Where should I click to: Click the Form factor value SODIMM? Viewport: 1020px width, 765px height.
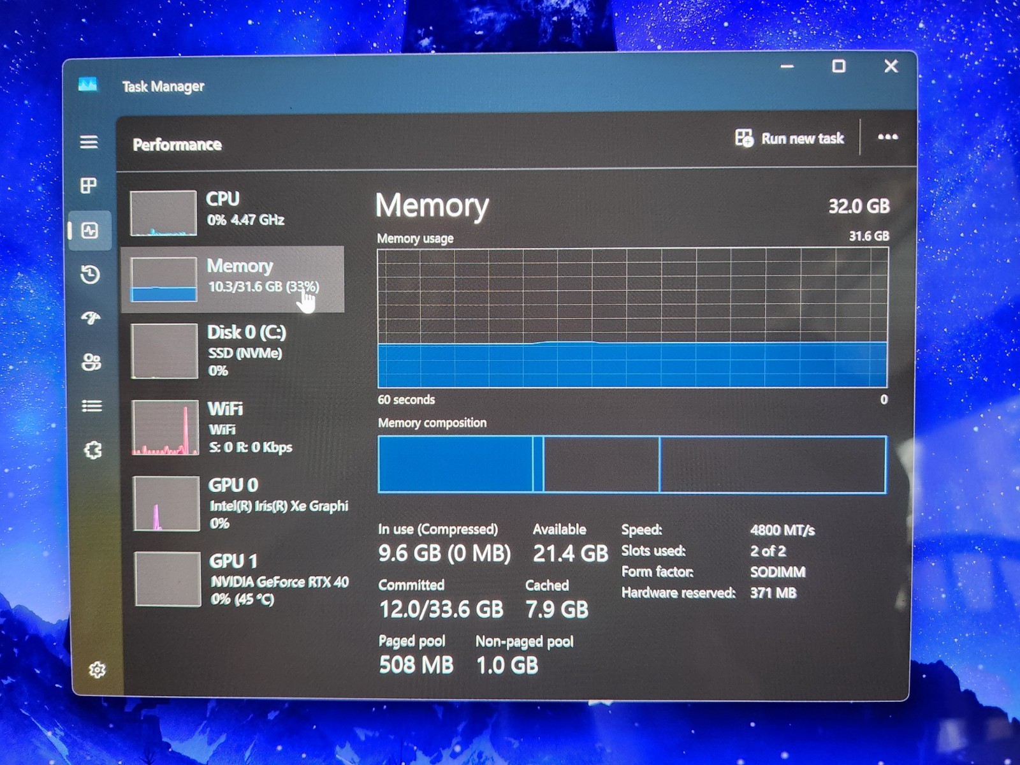coord(778,572)
